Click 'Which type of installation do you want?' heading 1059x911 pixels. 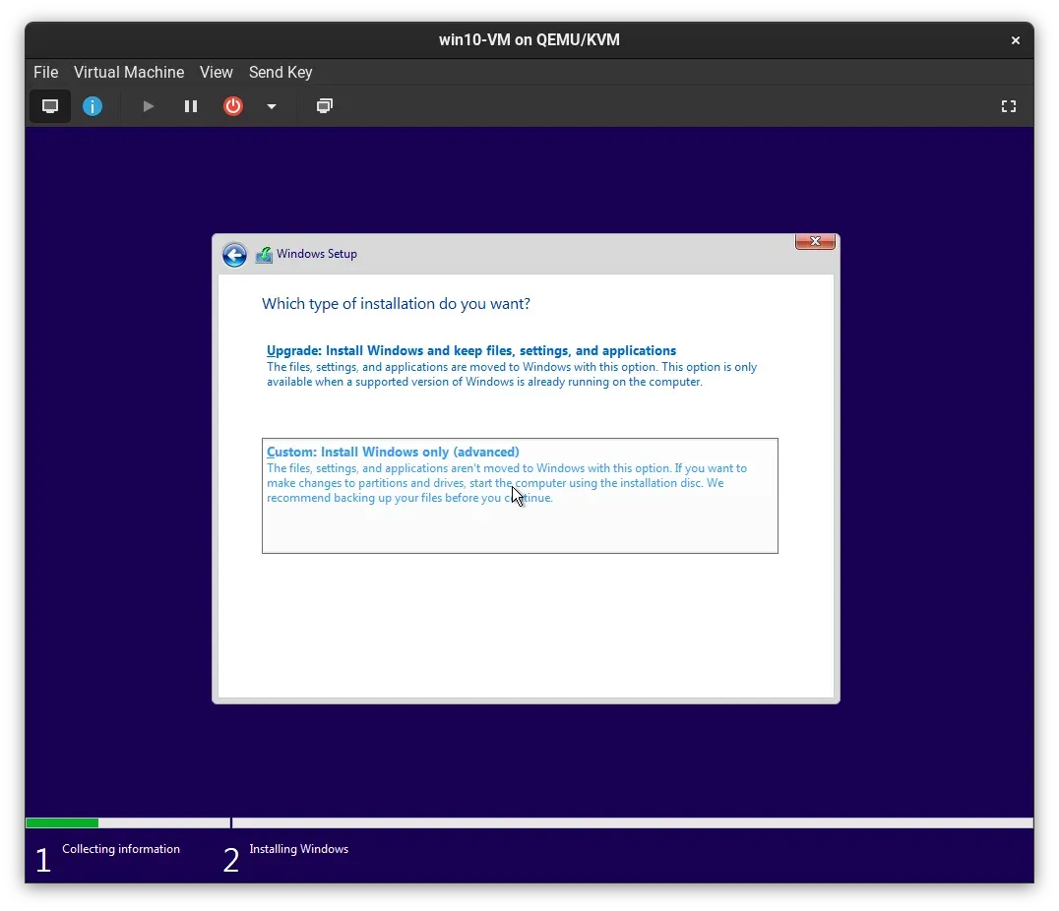tap(396, 304)
